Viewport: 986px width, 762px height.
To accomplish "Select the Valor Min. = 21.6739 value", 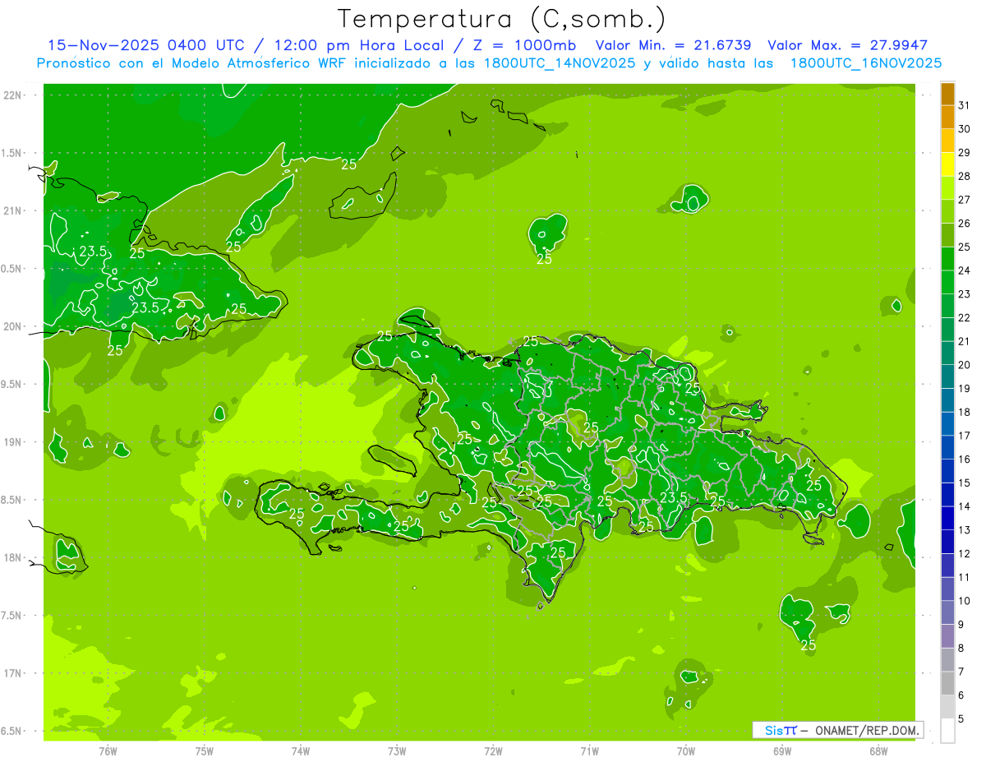I will (673, 45).
